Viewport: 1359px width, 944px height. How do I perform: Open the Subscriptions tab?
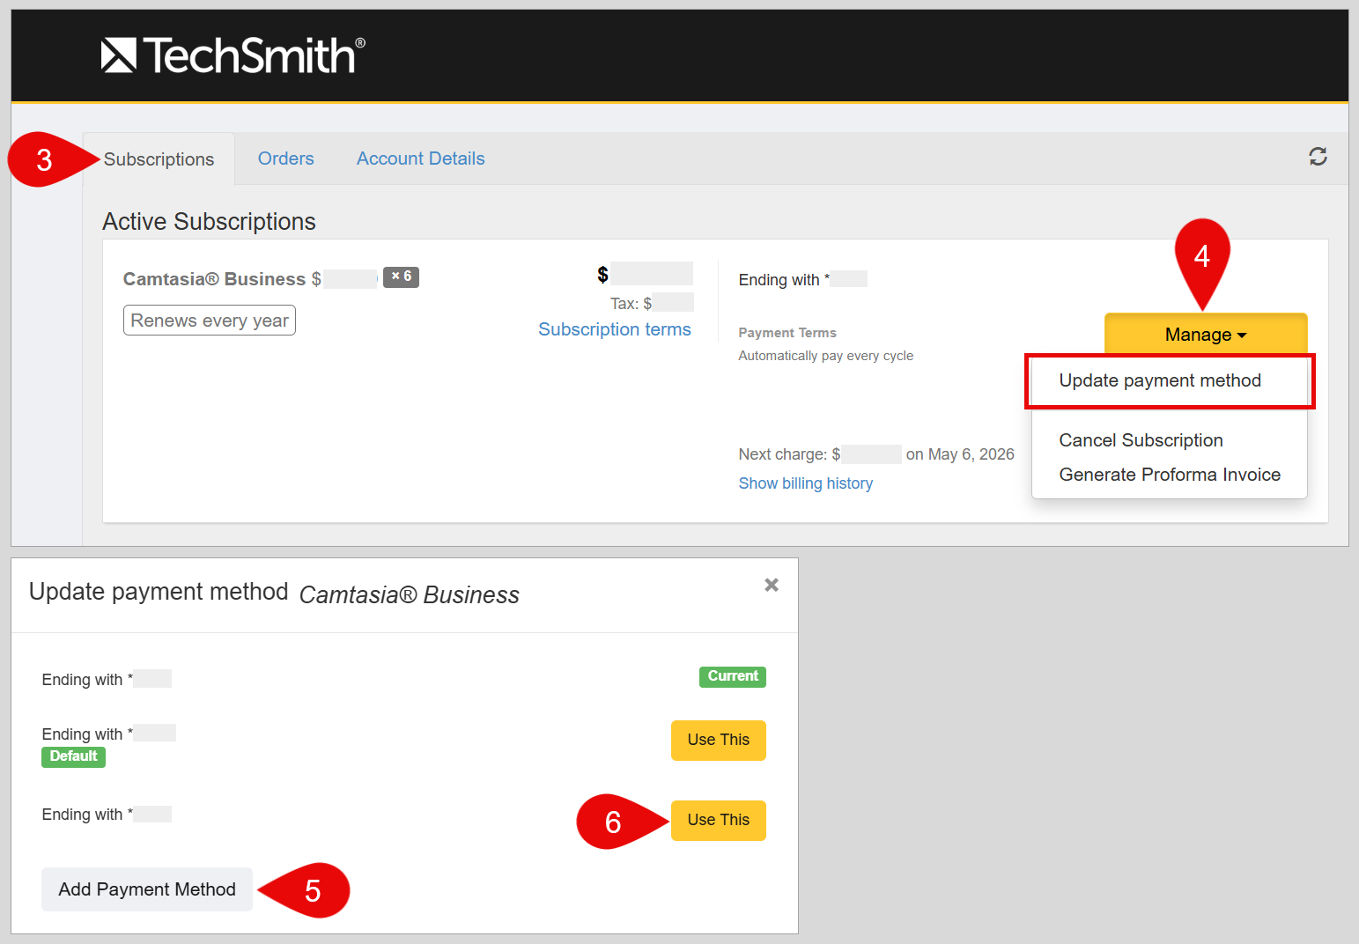coord(159,159)
